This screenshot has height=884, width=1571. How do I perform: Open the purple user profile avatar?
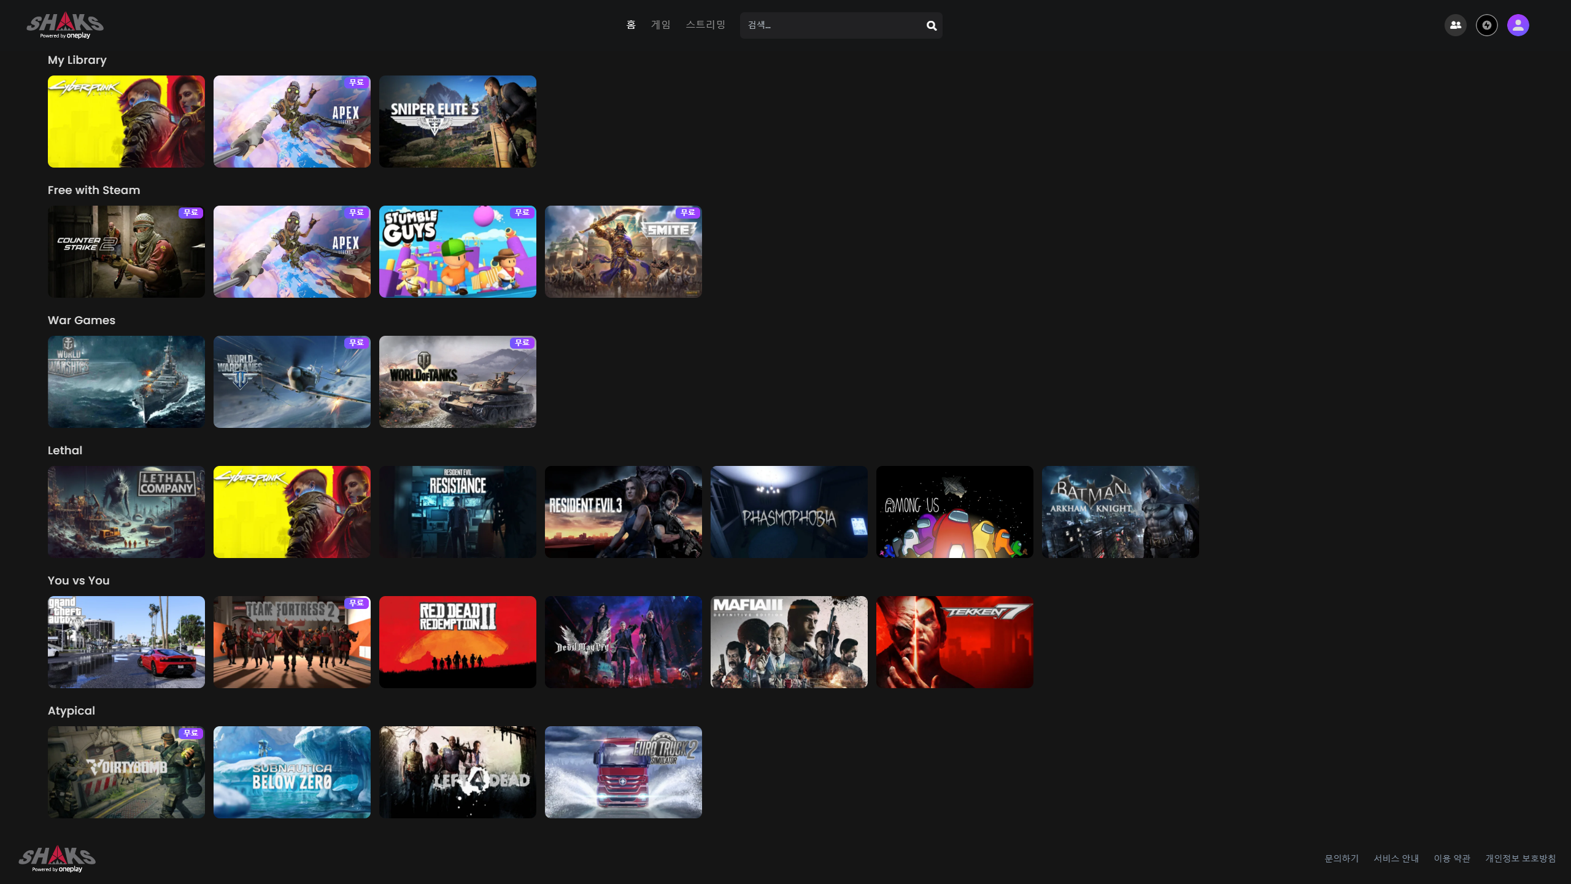1518,25
